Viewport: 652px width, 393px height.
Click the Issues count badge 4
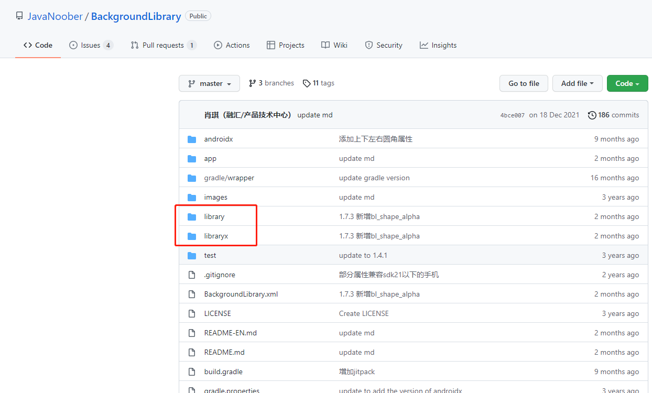(x=108, y=45)
